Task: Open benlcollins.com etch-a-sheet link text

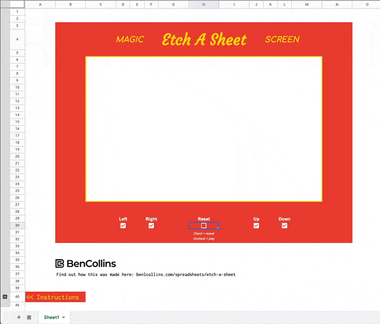Action: pyautogui.click(x=185, y=274)
